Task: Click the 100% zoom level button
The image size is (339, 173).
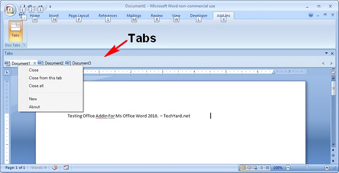Action: [x=278, y=167]
